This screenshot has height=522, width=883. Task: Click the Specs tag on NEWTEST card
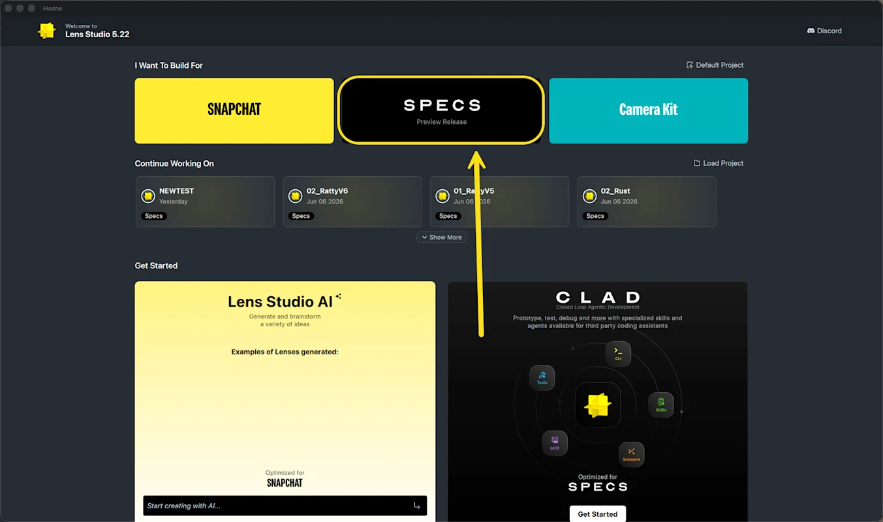pyautogui.click(x=154, y=216)
